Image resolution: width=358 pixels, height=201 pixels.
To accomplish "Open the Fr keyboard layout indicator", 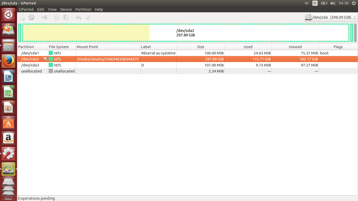I will [315, 3].
